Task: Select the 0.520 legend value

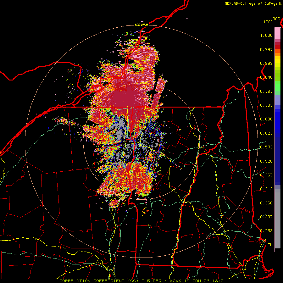Action: 266,161
